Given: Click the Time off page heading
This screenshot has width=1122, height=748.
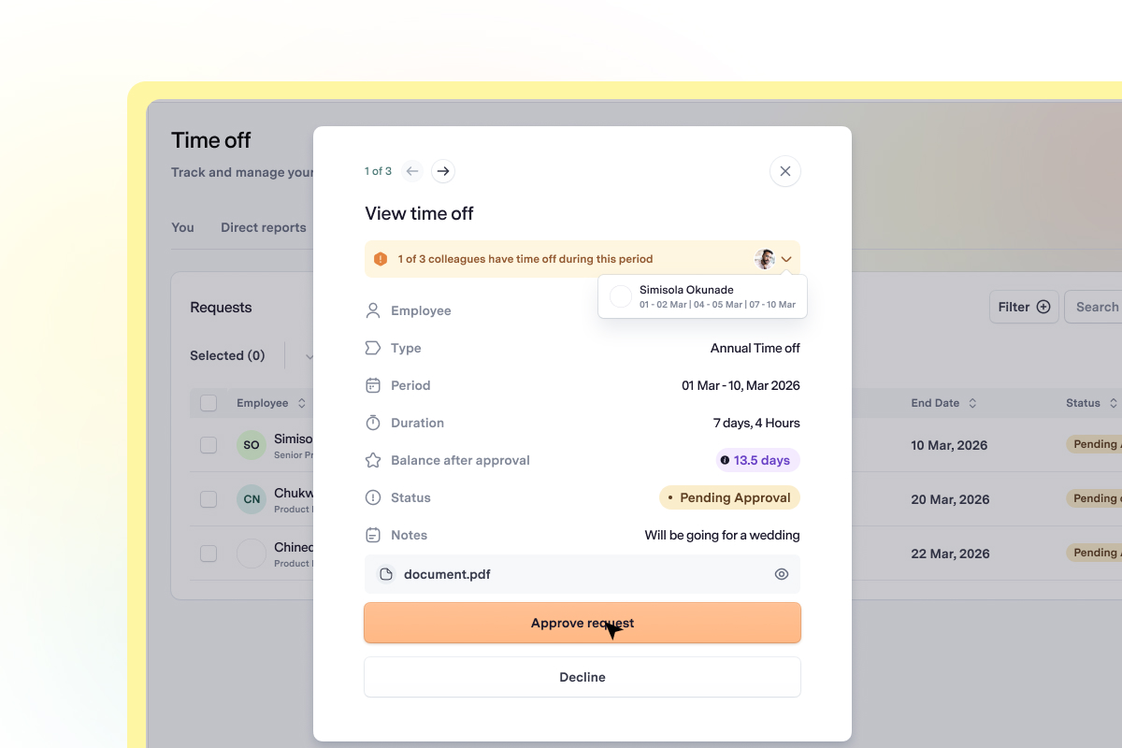Looking at the screenshot, I should click(x=211, y=140).
